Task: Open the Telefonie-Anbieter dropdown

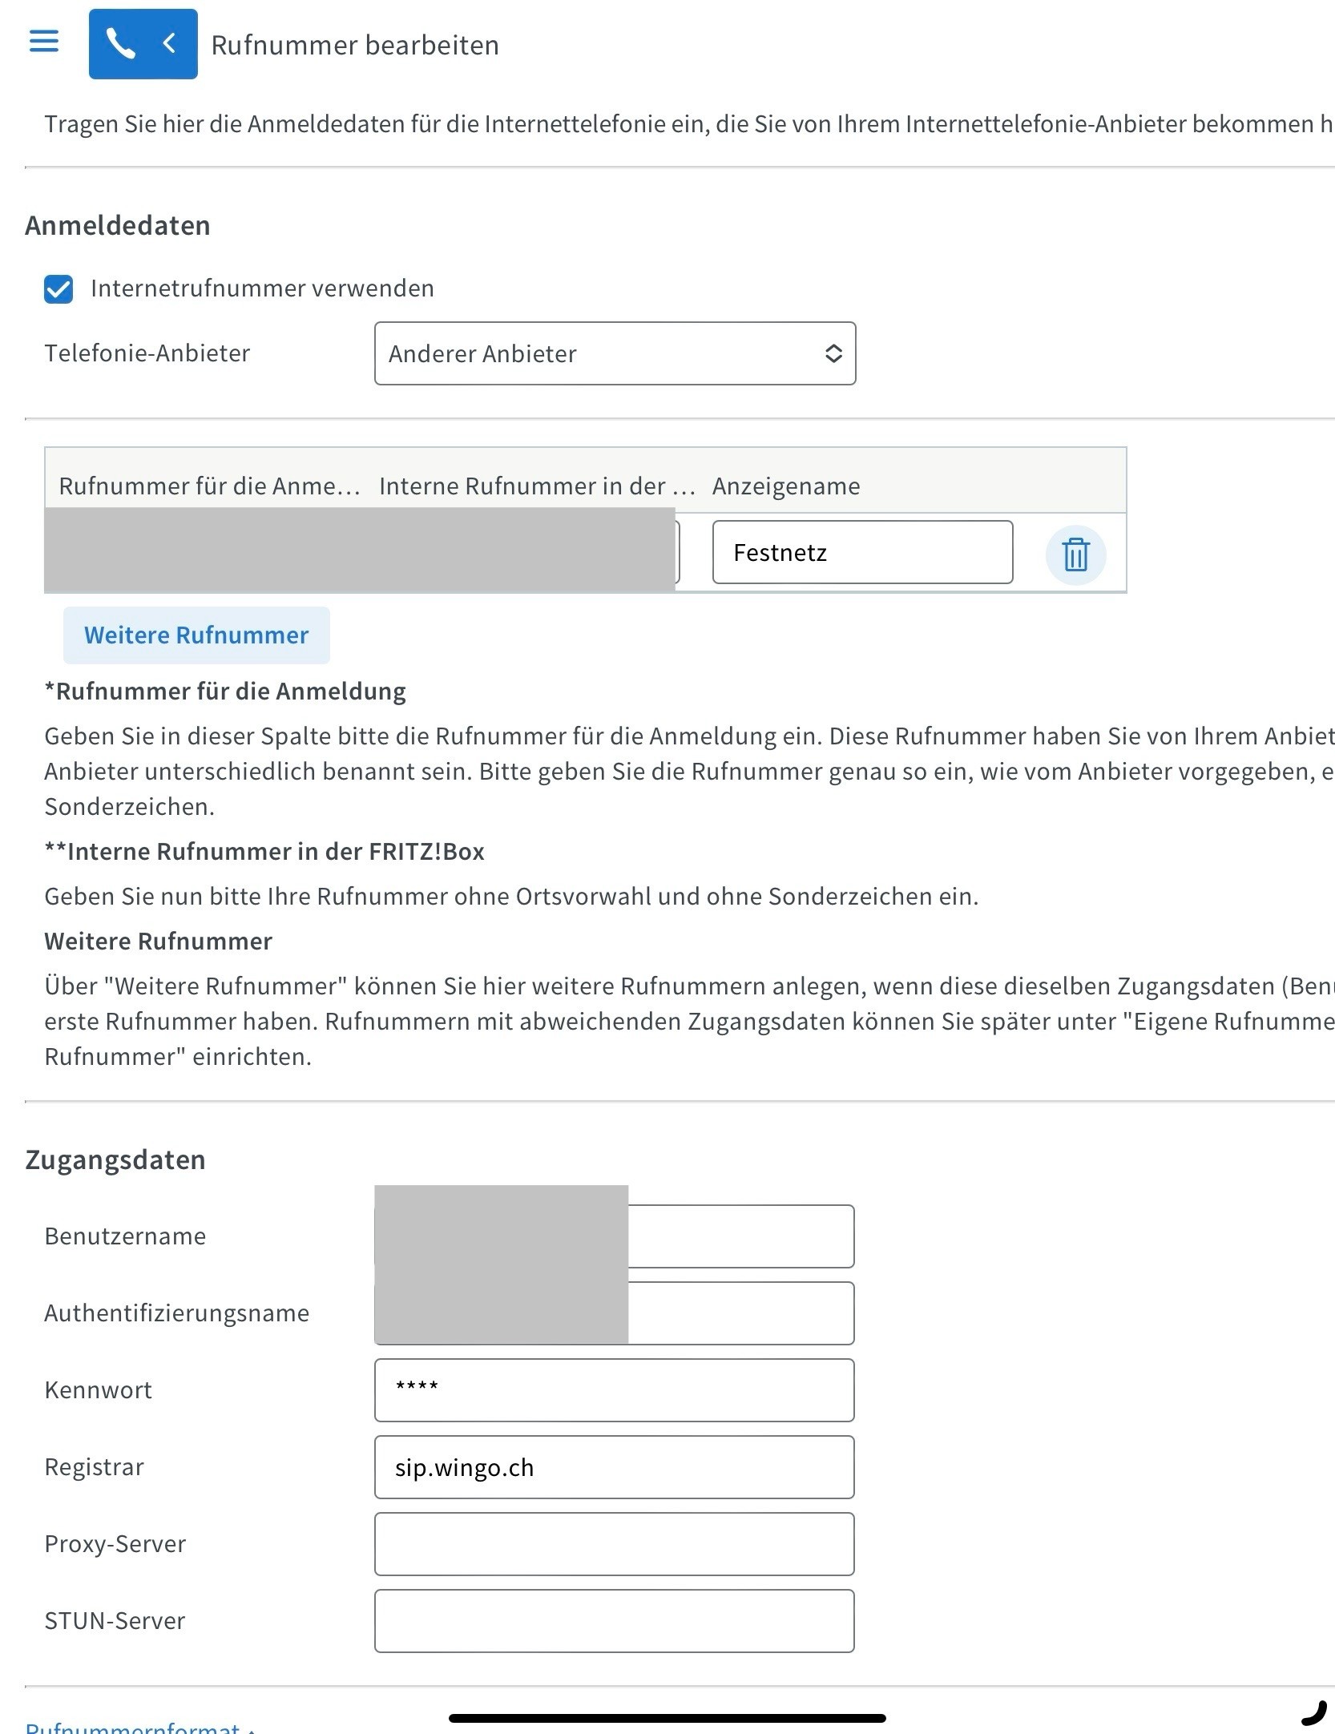Action: pos(615,353)
